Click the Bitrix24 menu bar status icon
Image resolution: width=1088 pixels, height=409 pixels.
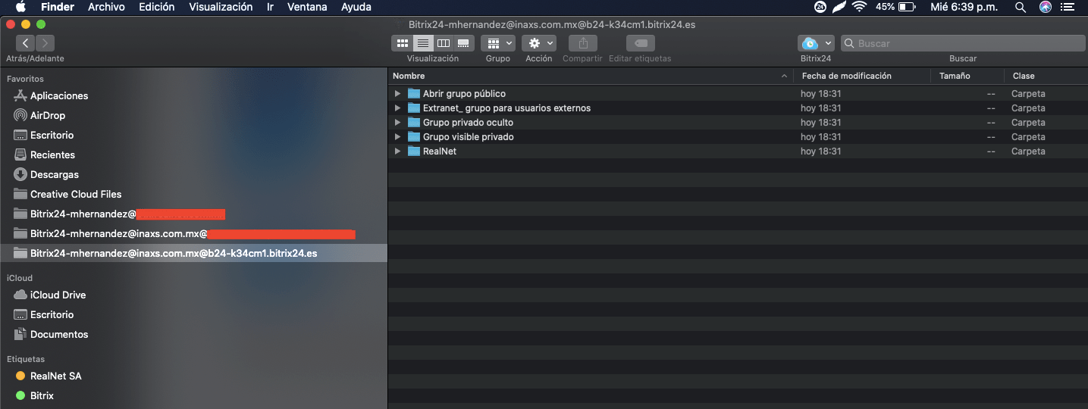point(820,7)
